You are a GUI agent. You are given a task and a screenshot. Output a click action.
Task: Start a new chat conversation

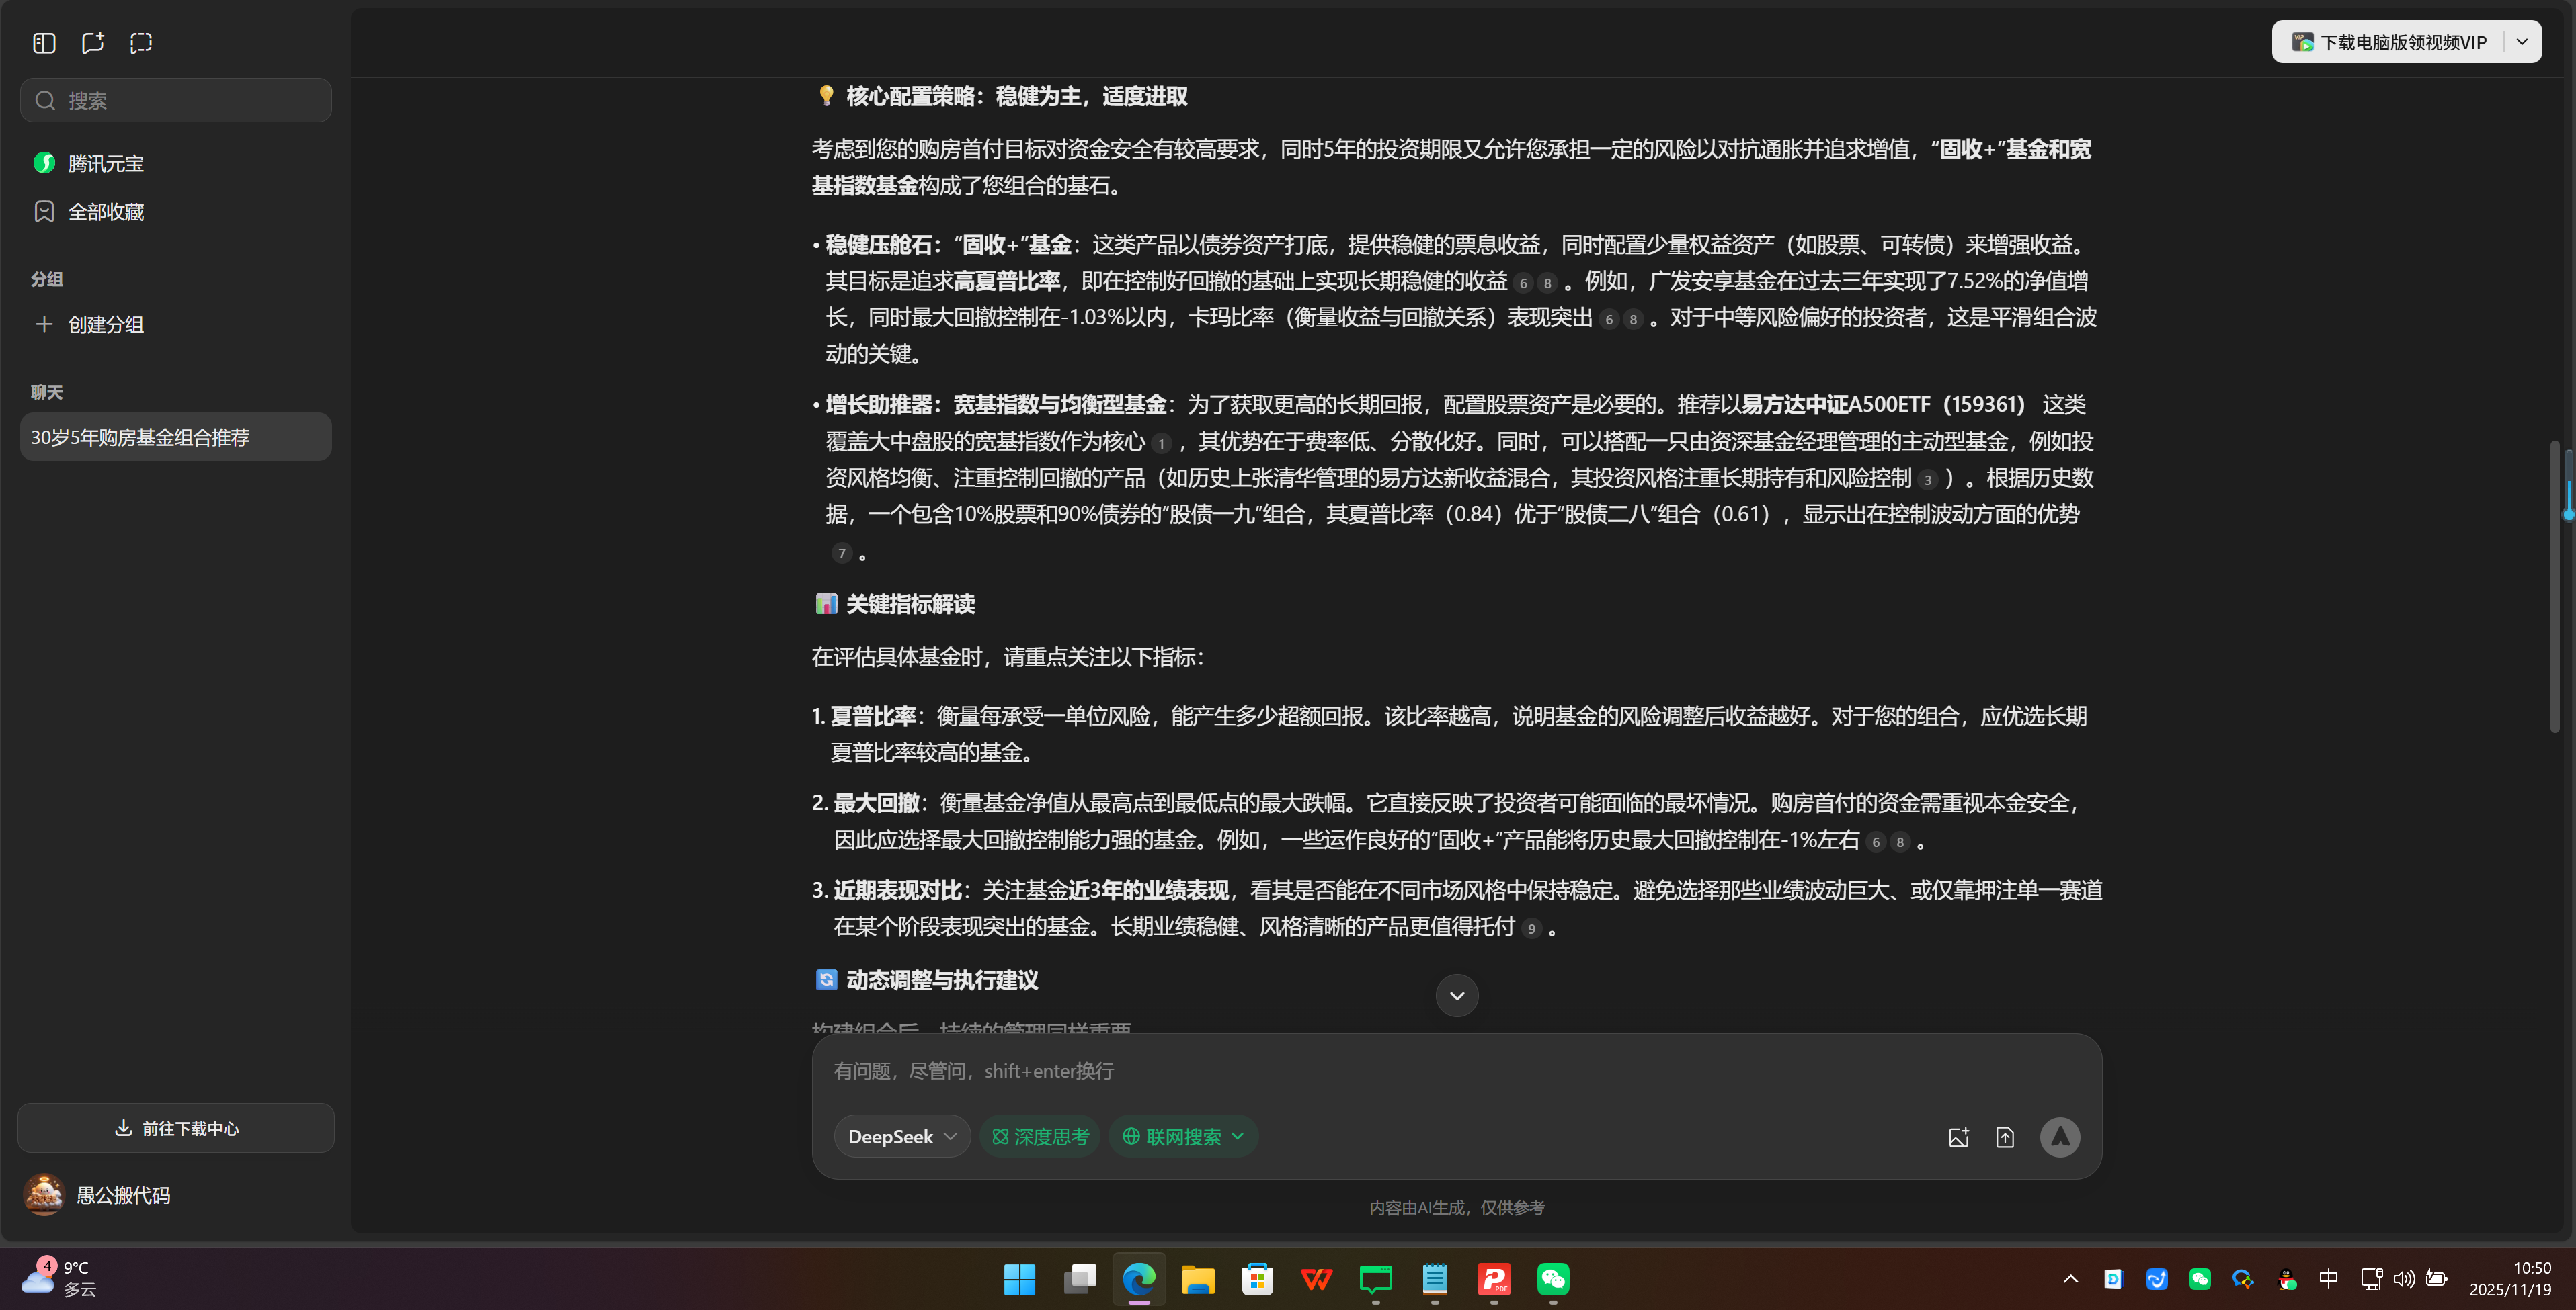[92, 43]
